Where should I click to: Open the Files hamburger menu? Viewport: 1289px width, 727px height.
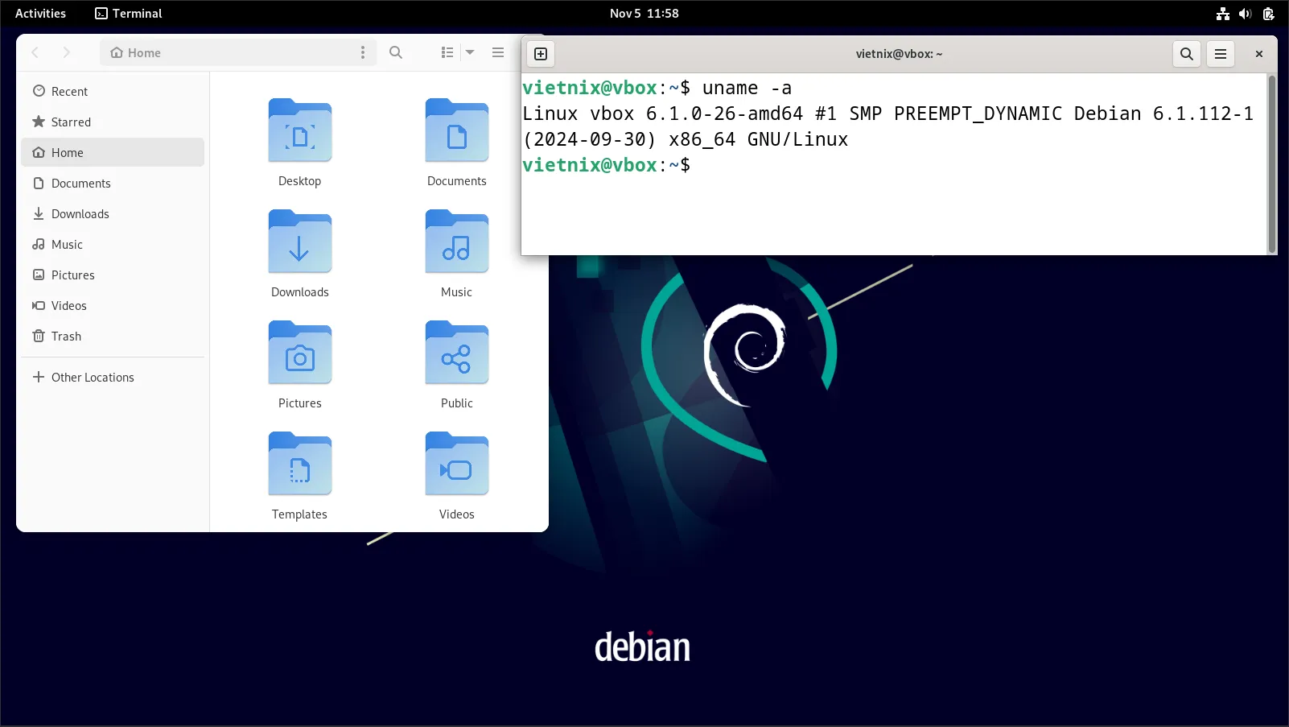click(x=498, y=52)
